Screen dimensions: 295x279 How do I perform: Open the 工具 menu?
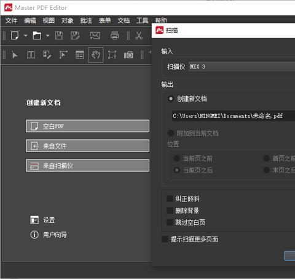coord(143,20)
